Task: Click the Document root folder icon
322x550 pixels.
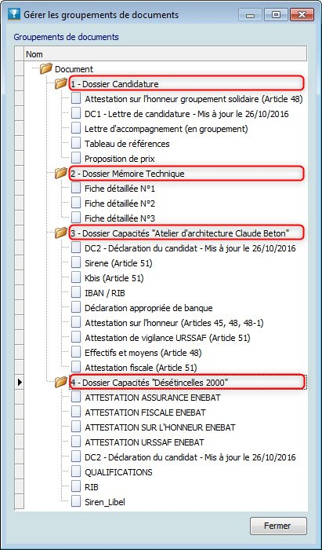Action: coord(45,69)
